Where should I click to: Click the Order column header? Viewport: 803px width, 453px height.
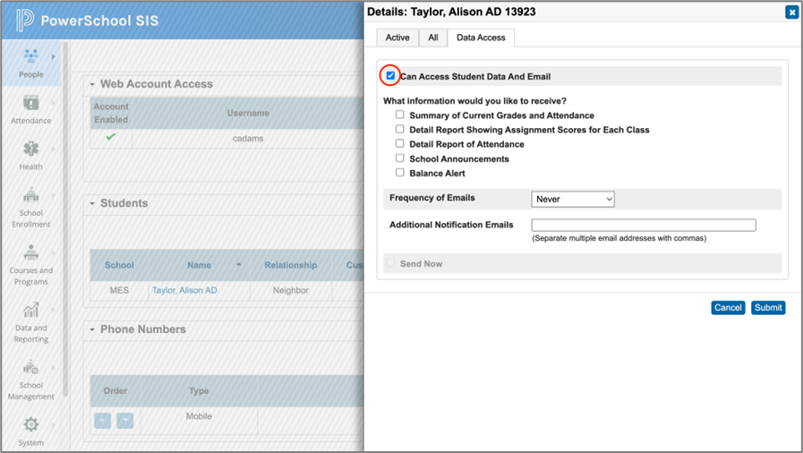[115, 391]
